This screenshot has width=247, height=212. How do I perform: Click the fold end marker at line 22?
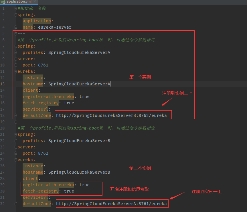pyautogui.click(x=16, y=141)
